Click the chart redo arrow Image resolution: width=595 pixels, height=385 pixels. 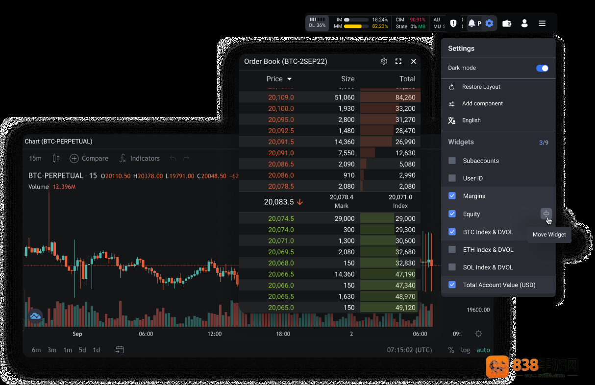click(x=186, y=158)
